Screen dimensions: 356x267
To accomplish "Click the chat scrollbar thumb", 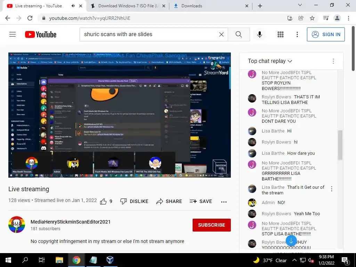I will (340, 145).
